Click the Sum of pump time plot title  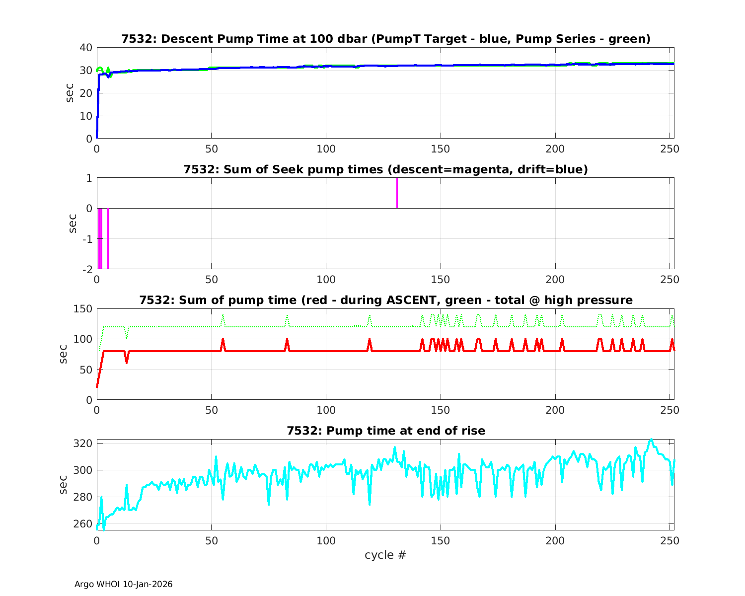385,300
